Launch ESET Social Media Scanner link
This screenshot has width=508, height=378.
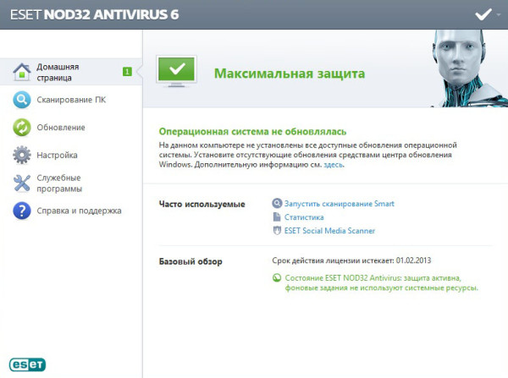coord(329,231)
